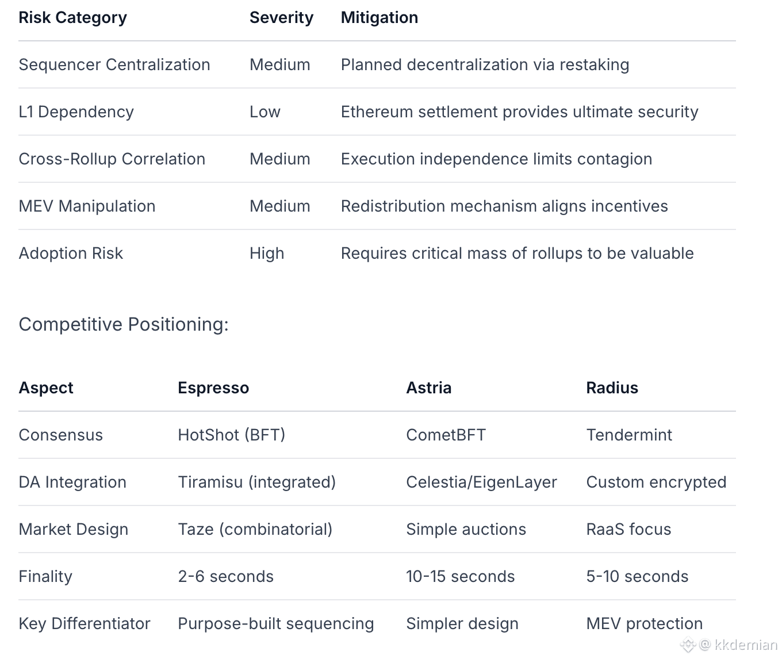This screenshot has width=782, height=659.
Task: Click the MEV protection cell
Action: point(644,624)
